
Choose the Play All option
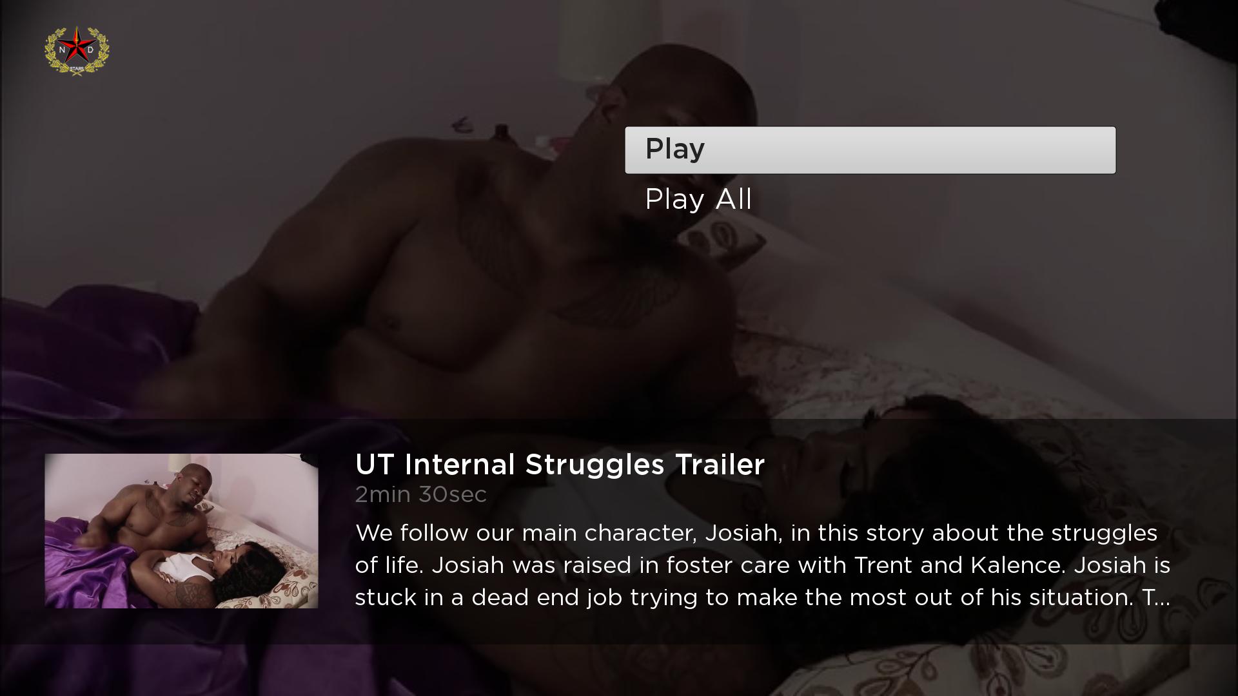pyautogui.click(x=698, y=199)
